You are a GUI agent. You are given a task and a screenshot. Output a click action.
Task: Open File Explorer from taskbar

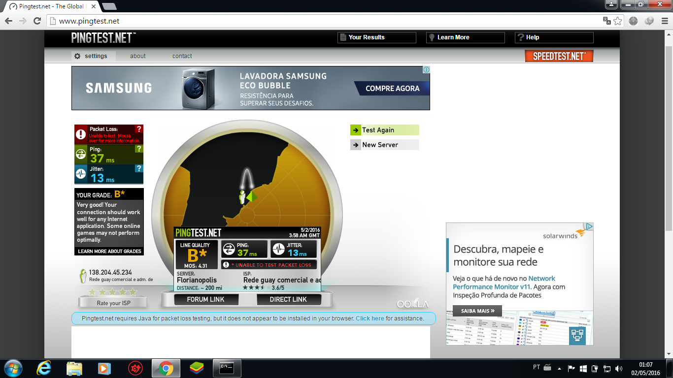coord(74,368)
